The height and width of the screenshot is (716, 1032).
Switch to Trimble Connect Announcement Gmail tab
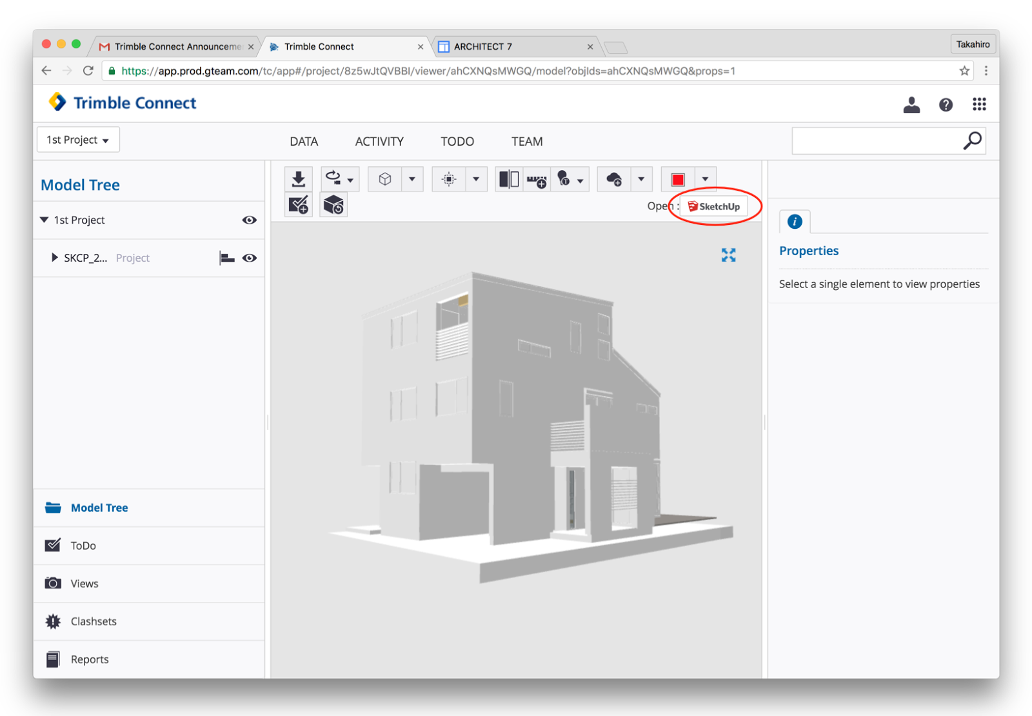click(x=177, y=46)
